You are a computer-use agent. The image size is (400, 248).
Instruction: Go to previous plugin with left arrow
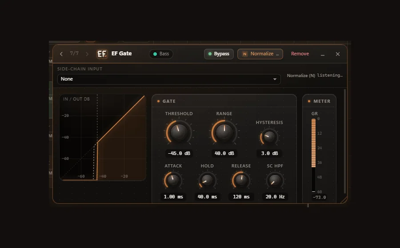tap(61, 54)
